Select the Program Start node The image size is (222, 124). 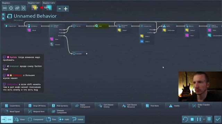click(11, 26)
